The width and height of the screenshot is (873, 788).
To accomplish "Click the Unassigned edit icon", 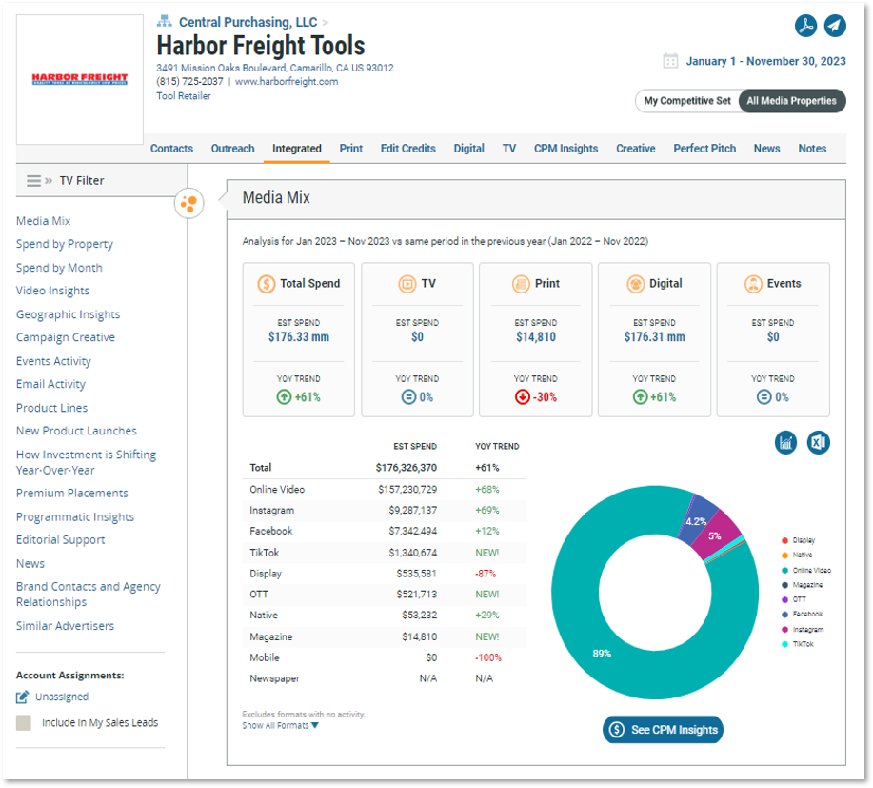I will point(23,697).
